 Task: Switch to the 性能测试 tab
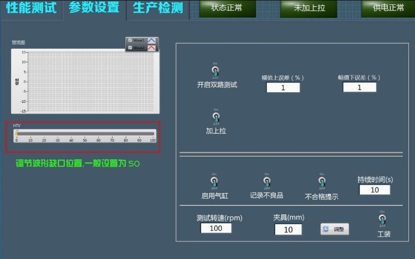pyautogui.click(x=31, y=8)
